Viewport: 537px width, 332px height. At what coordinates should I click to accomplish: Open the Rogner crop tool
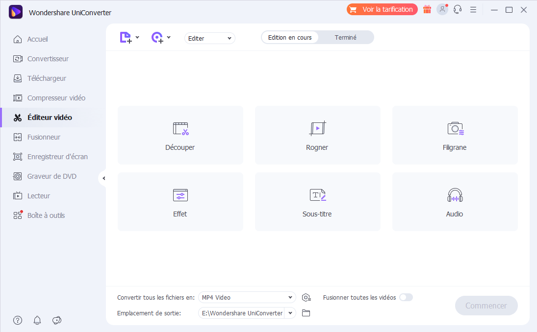pos(317,135)
